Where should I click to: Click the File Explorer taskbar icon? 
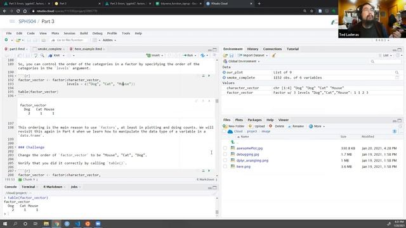tap(46, 224)
